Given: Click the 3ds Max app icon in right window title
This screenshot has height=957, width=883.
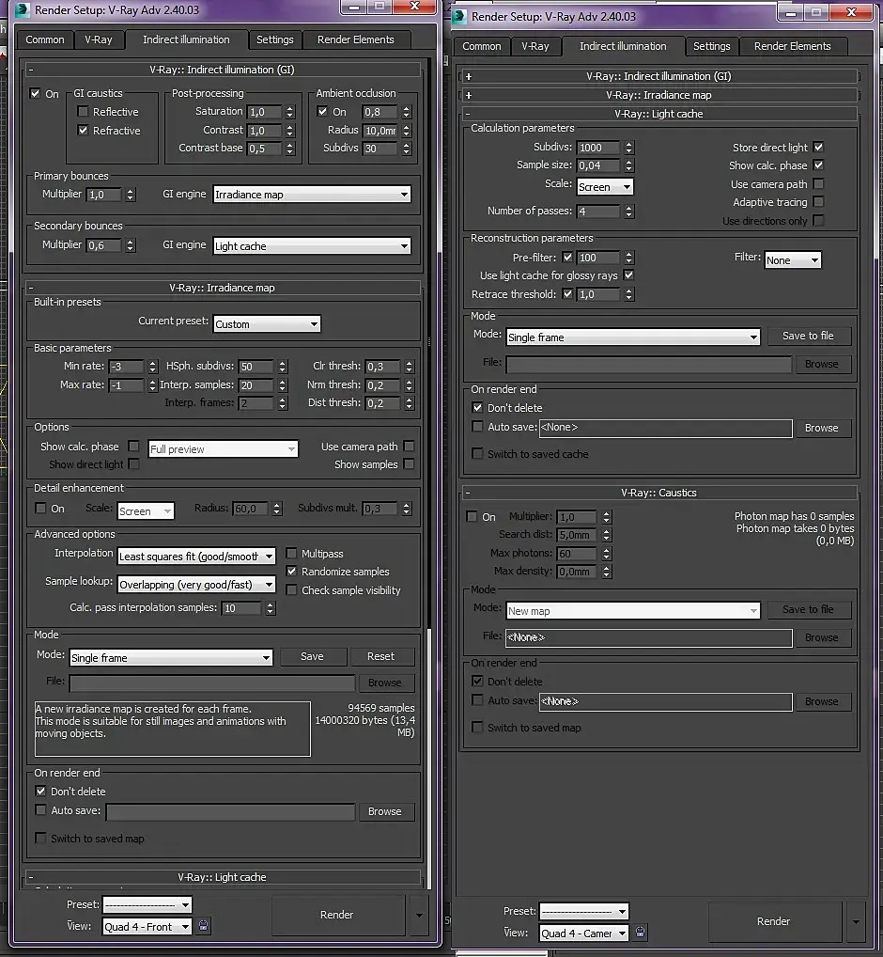Looking at the screenshot, I should [459, 16].
